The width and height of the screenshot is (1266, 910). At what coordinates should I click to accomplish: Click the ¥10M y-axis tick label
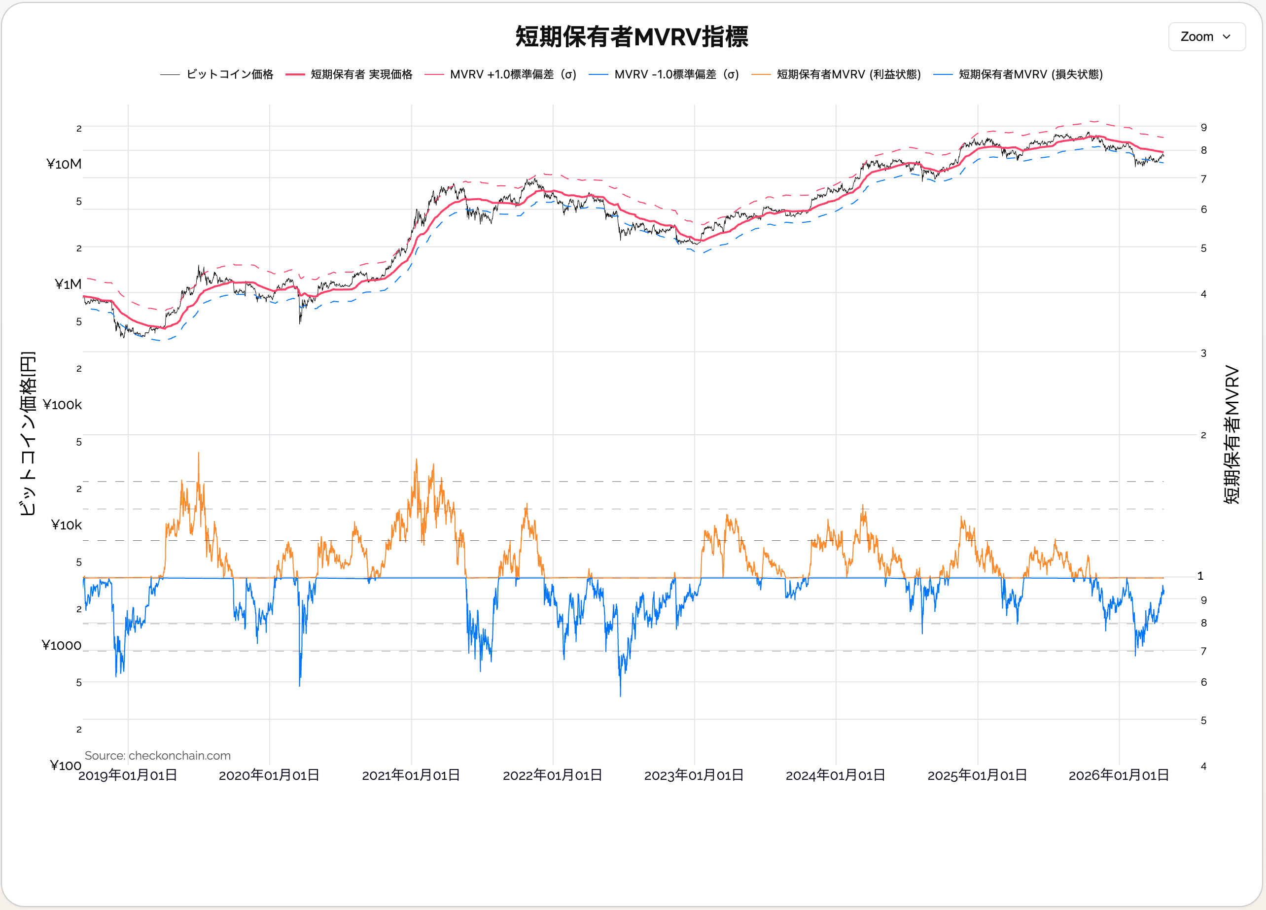64,164
